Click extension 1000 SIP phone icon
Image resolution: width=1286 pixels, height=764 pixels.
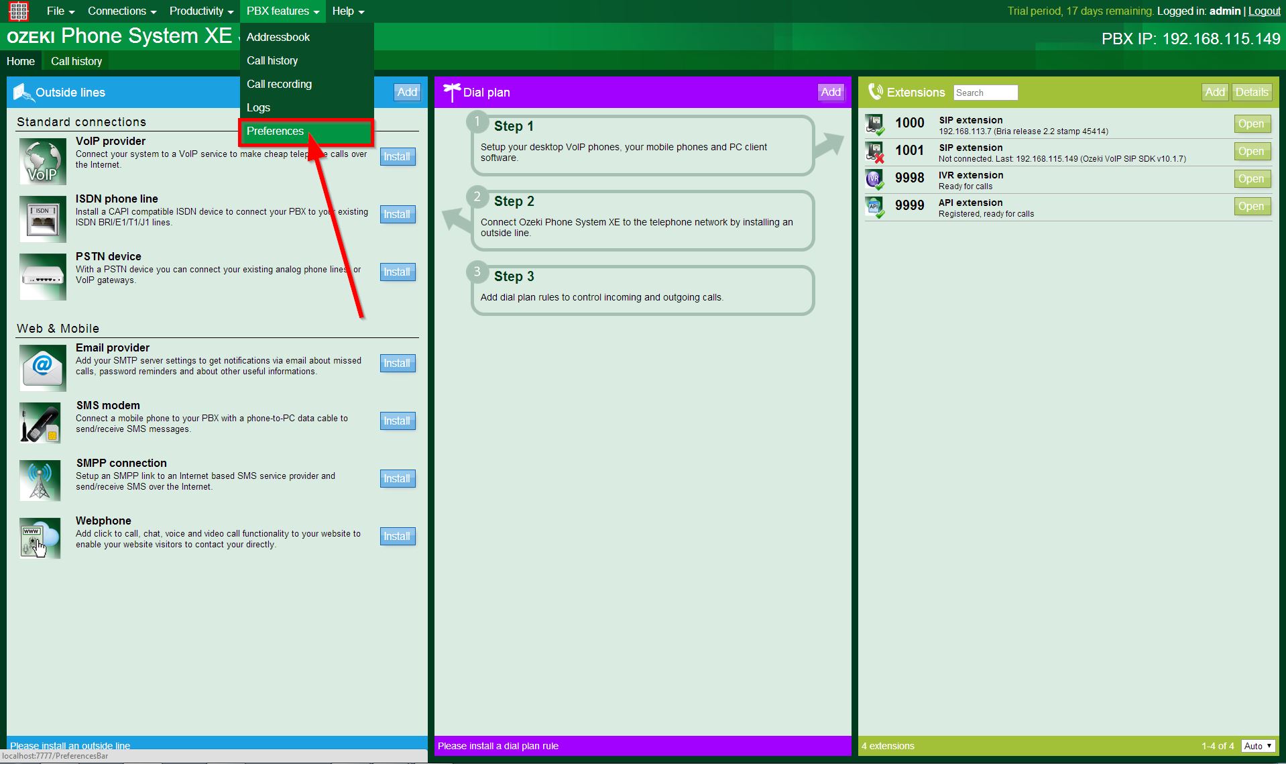pyautogui.click(x=874, y=124)
